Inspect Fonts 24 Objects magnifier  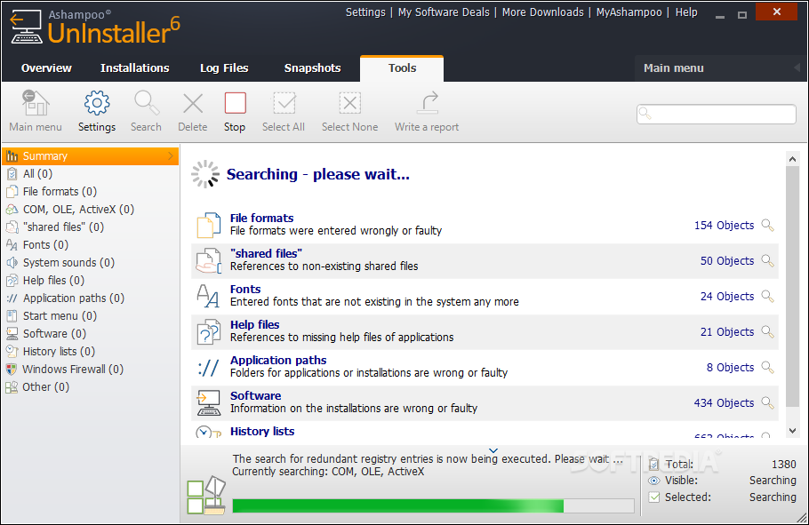click(x=768, y=297)
